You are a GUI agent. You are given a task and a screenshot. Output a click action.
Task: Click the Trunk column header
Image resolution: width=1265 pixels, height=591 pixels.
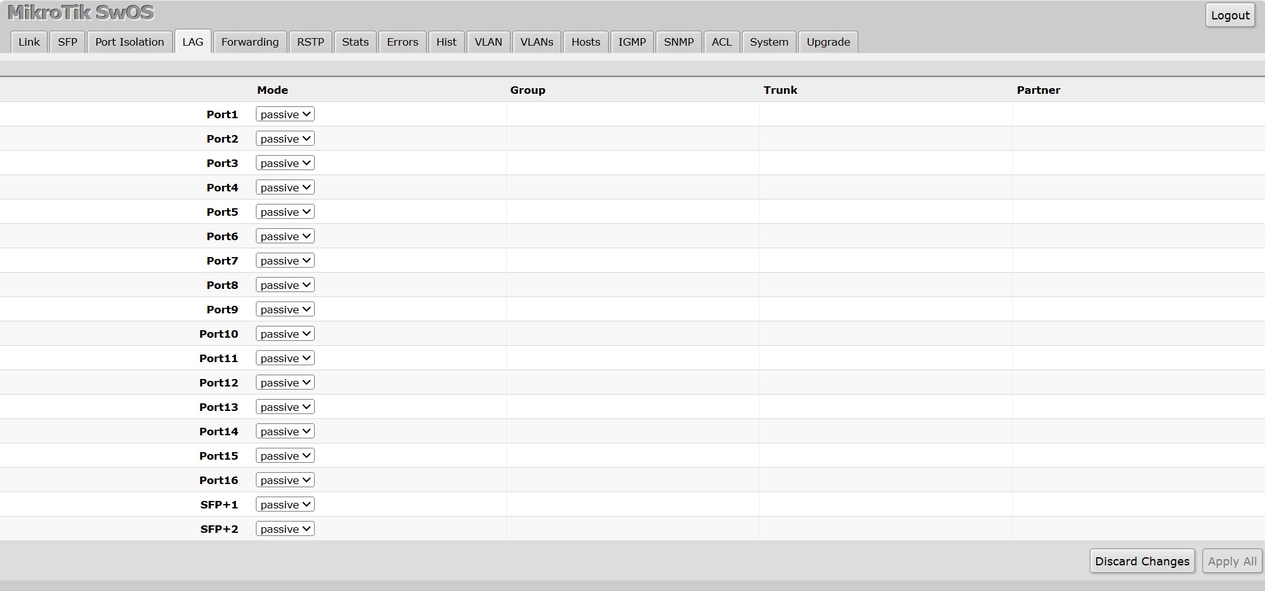point(781,90)
